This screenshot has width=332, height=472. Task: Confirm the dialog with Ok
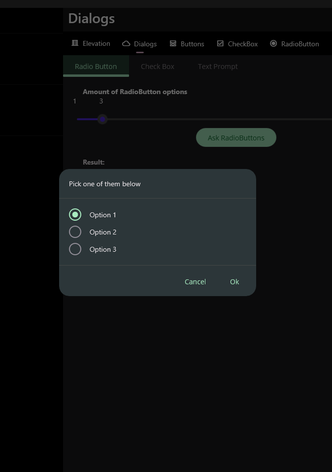234,281
